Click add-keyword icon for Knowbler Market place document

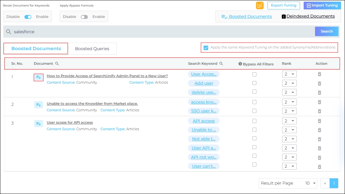38,105
